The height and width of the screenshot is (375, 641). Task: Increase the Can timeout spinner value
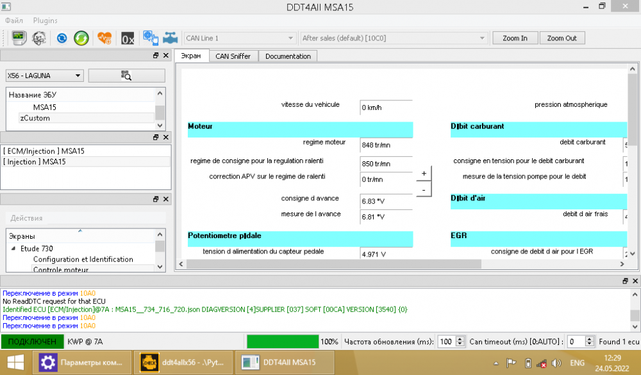[590, 339]
